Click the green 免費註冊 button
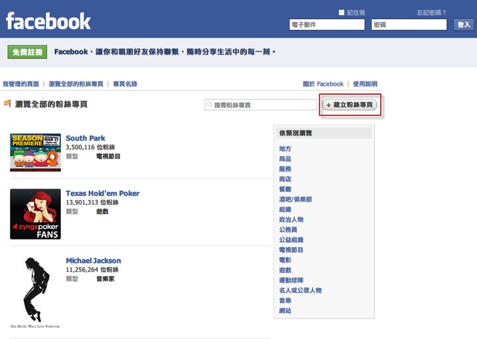 [27, 52]
